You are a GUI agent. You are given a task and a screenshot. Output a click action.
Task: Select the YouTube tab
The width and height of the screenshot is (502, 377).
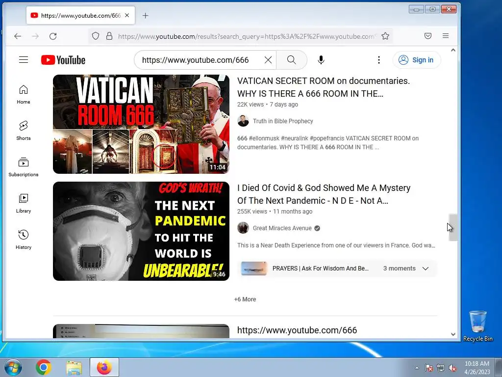coord(80,15)
